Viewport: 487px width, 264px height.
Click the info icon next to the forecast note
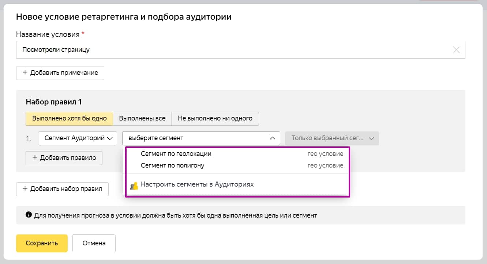click(x=29, y=214)
